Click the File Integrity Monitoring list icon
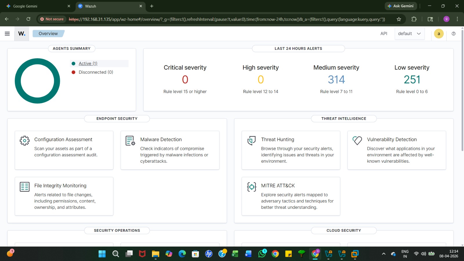This screenshot has width=464, height=261. 25,187
